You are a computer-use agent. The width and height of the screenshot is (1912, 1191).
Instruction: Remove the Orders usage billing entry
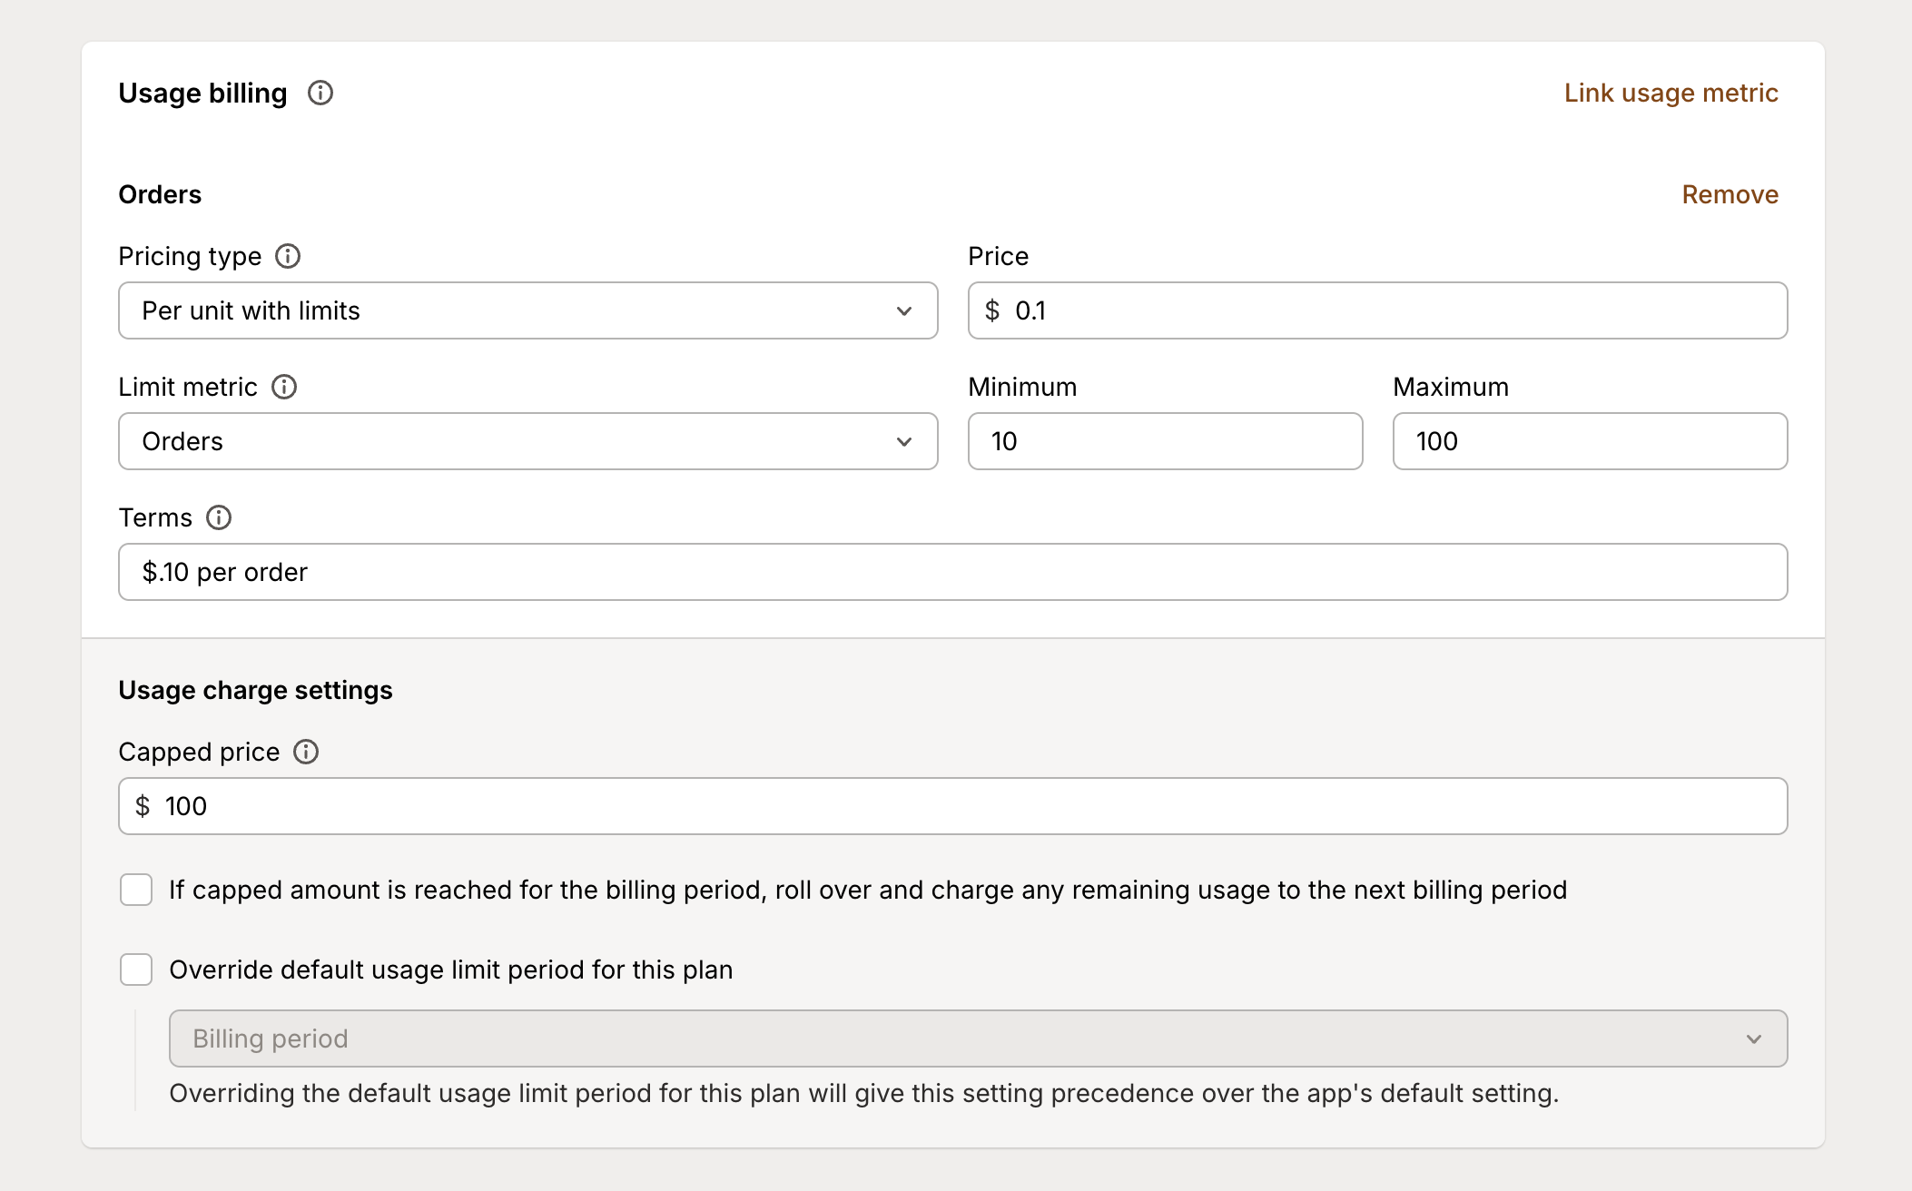(x=1729, y=193)
